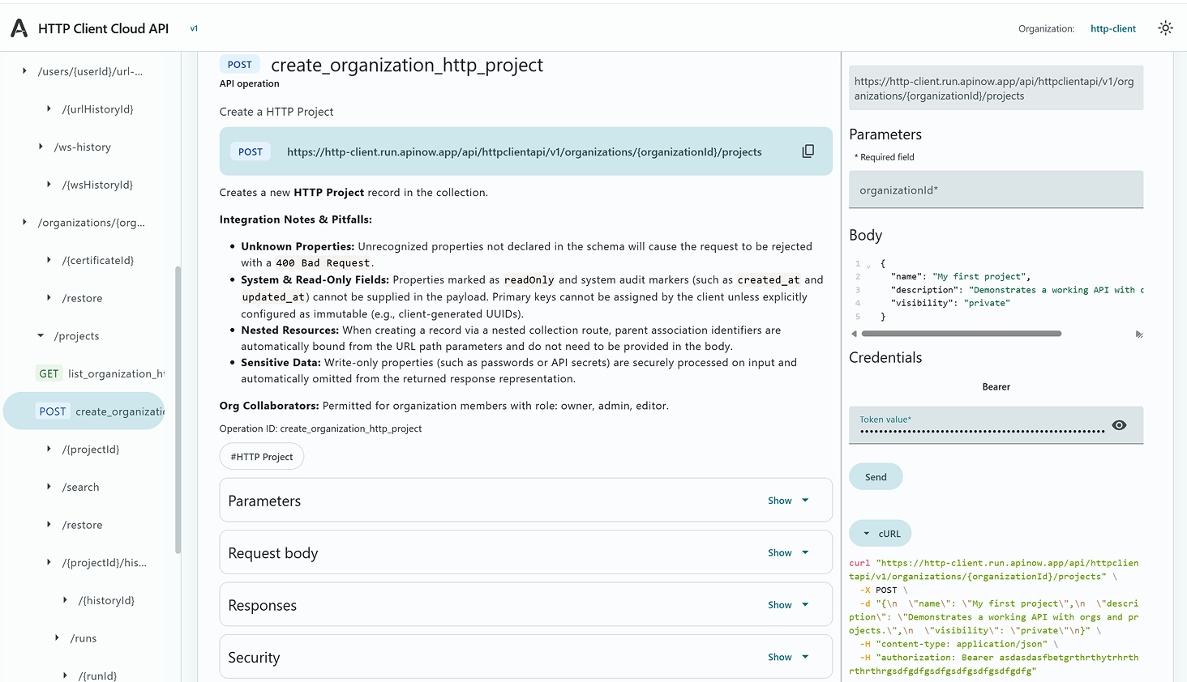This screenshot has height=682, width=1187.
Task: Collapse the /projects tree node
Action: coord(41,336)
